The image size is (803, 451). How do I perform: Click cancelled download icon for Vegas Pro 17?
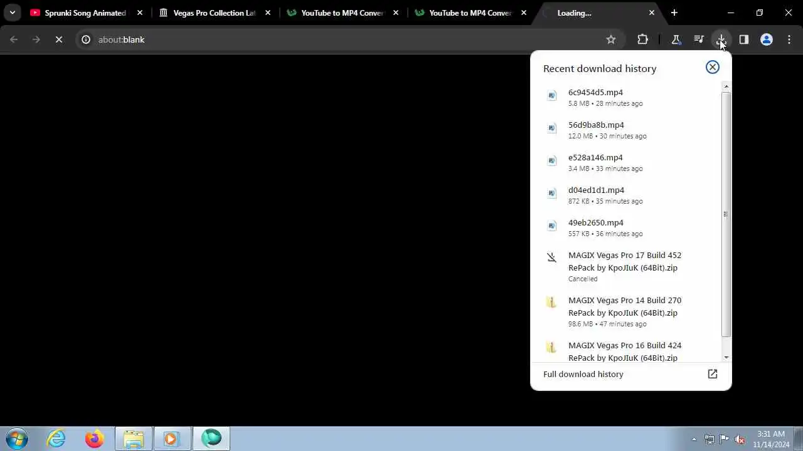coord(552,257)
